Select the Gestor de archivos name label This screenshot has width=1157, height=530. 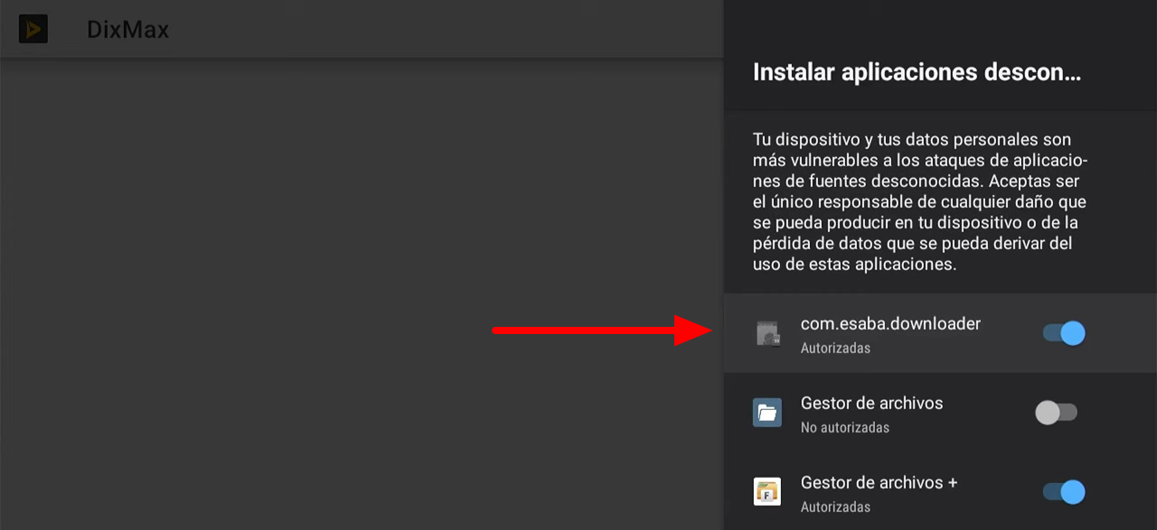(871, 404)
